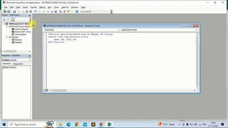Click View Microsoft Excel toolbar icon
Screen dimensions: 228x128
[5, 11]
